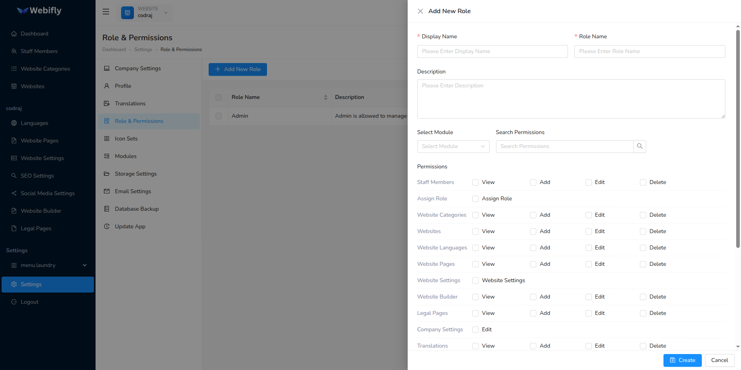Check Delete permission for Legal Pages
Viewport: 741px width, 370px height.
pyautogui.click(x=643, y=313)
